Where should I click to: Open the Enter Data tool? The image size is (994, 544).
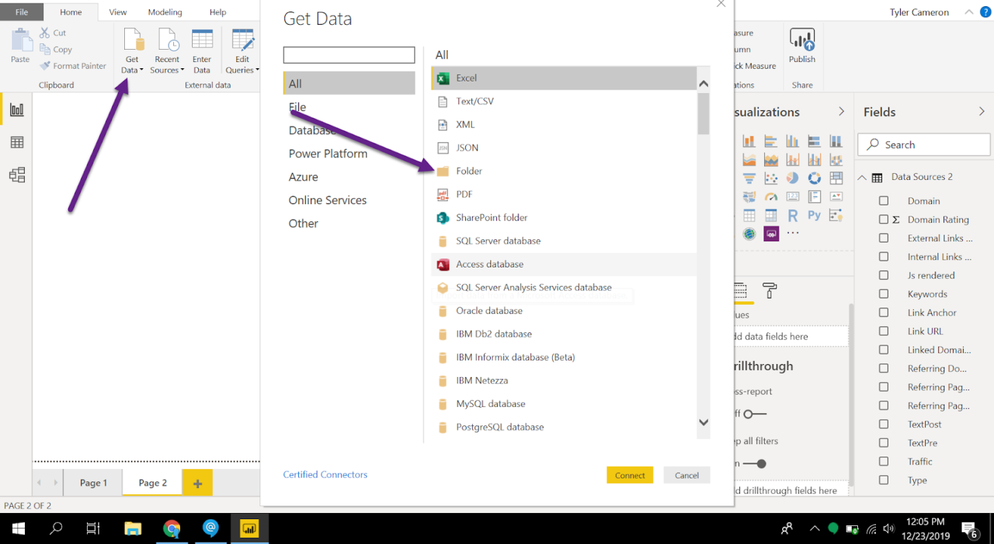click(202, 51)
